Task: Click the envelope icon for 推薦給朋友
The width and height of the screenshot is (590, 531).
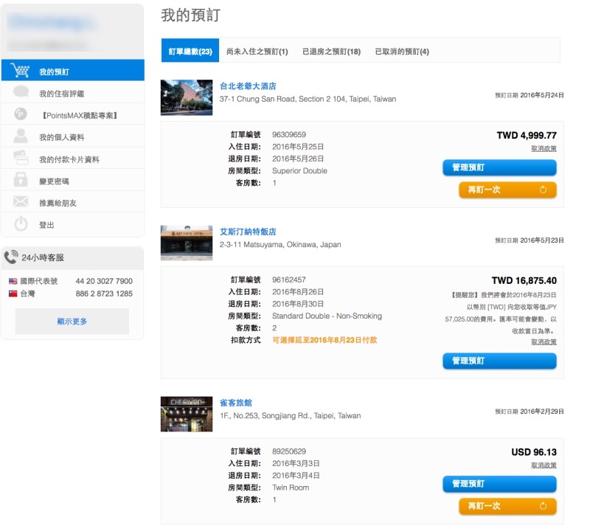Action: tap(21, 202)
